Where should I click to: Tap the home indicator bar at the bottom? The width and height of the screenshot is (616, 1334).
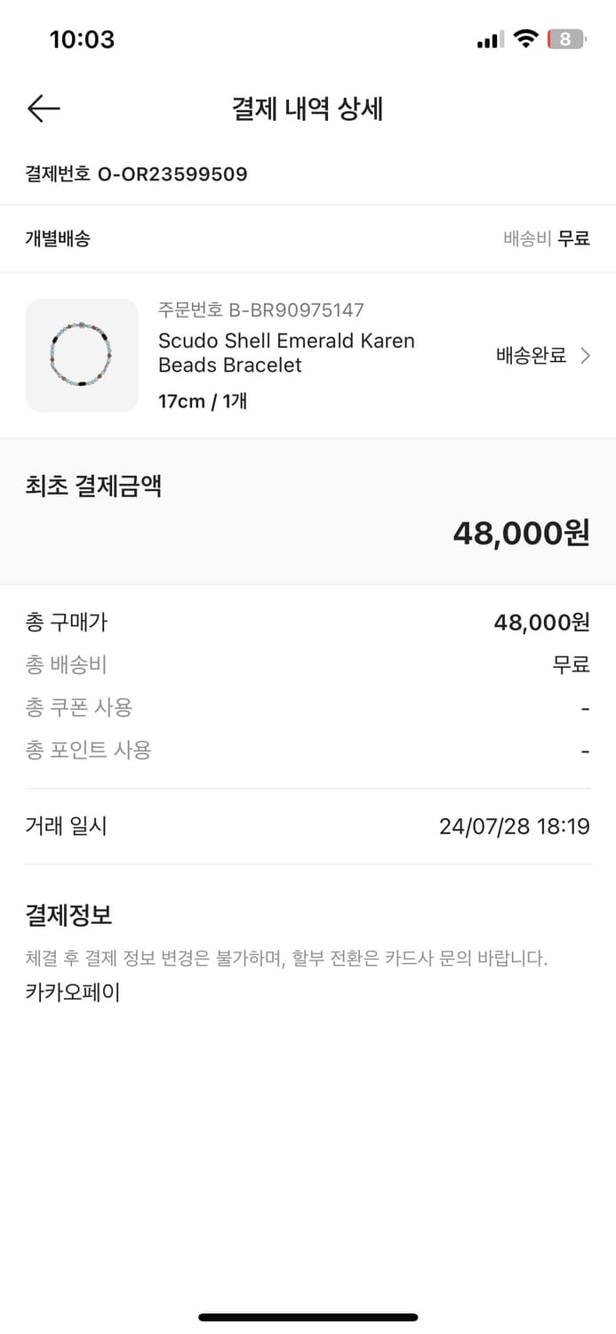pos(308,1316)
